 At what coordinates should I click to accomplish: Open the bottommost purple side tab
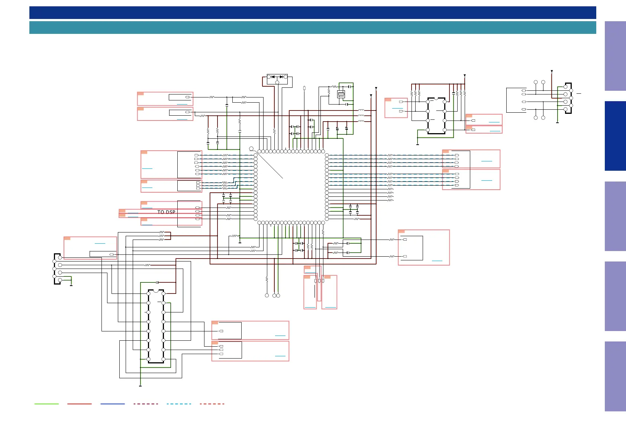(x=615, y=376)
